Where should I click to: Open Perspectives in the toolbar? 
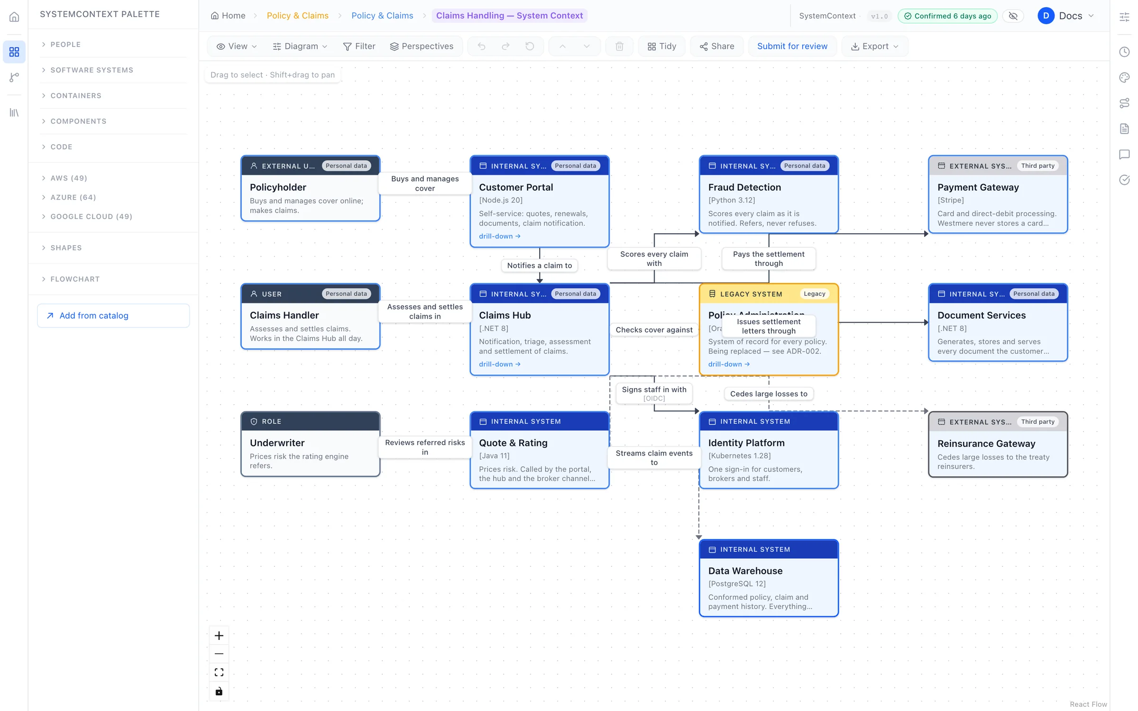422,46
